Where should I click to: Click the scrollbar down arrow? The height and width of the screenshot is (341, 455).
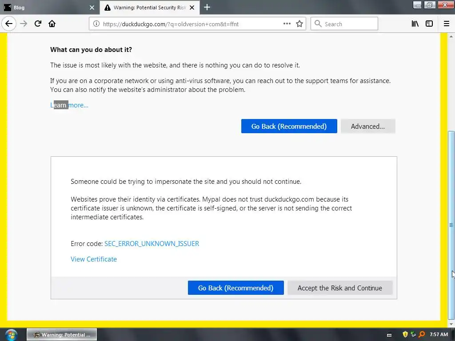451,324
